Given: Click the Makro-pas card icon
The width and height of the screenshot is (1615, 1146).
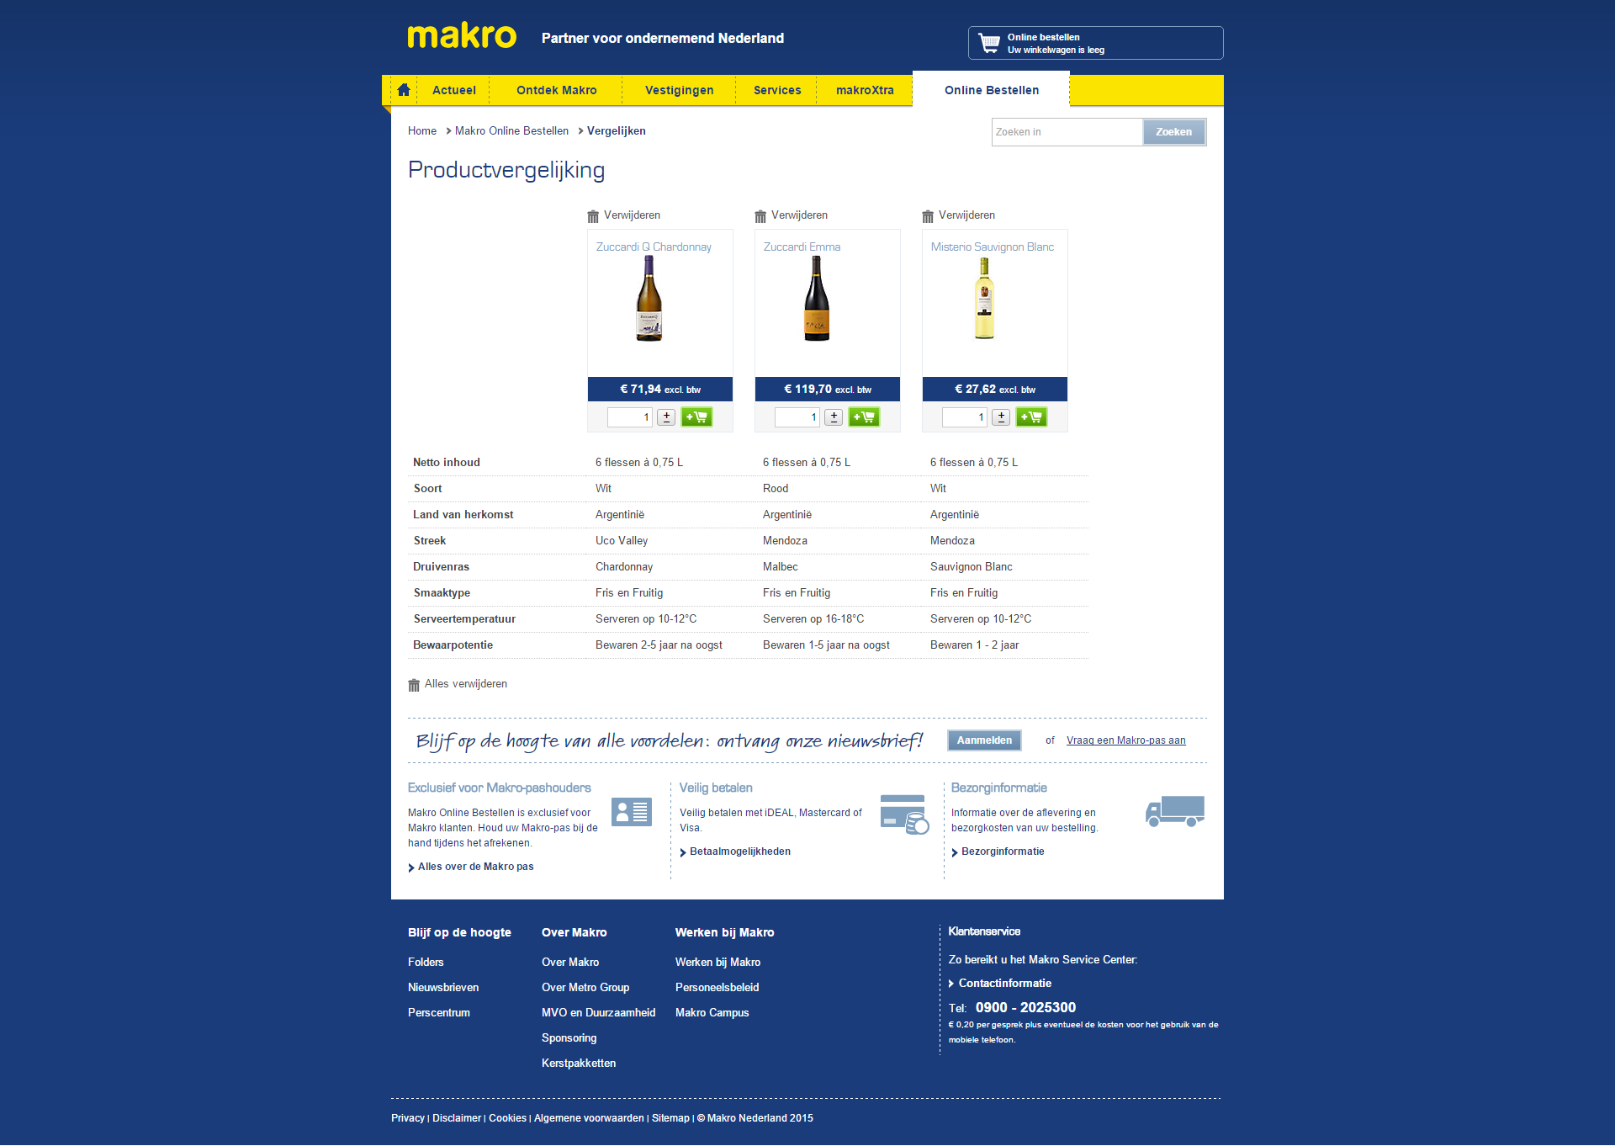Looking at the screenshot, I should pyautogui.click(x=632, y=812).
